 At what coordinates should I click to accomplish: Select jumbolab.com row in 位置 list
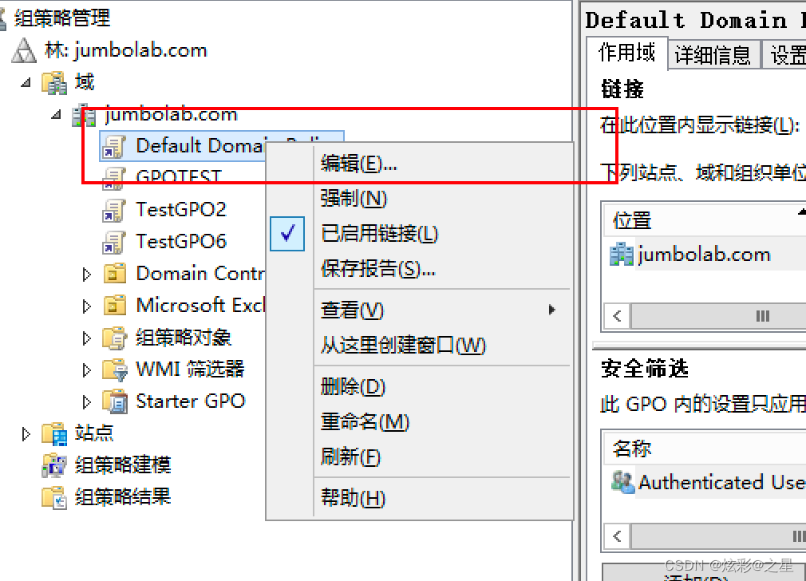pos(705,255)
